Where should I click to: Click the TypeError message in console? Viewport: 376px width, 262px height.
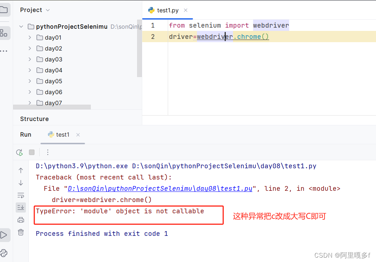[x=120, y=211]
